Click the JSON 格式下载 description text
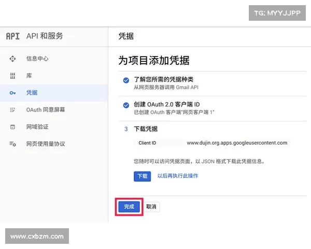 click(200, 161)
